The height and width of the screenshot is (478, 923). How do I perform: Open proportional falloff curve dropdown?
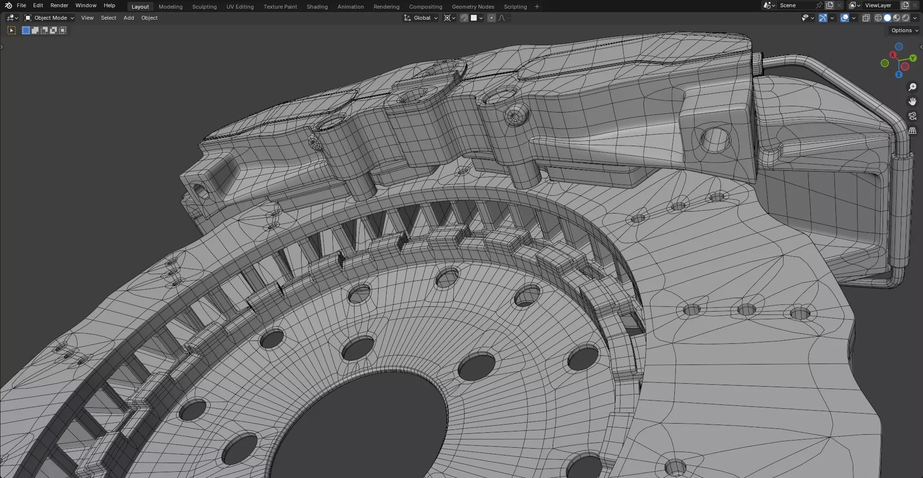point(504,18)
